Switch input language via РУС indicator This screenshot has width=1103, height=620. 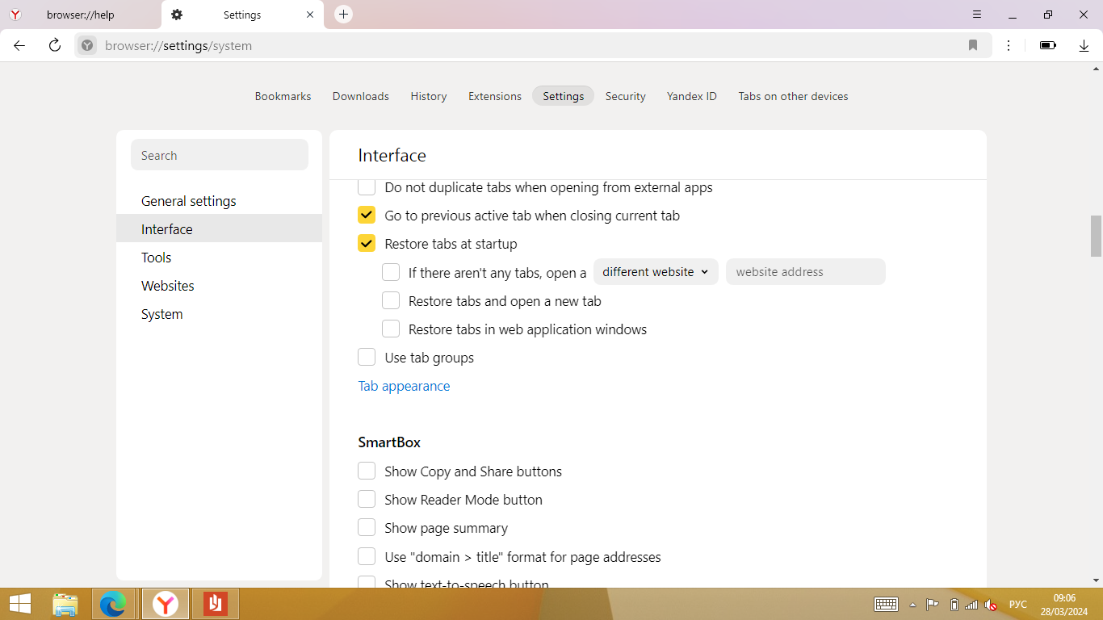click(1018, 605)
